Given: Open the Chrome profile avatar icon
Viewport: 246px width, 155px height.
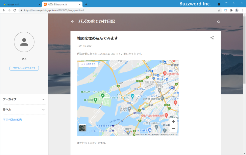Looking at the screenshot, I should (x=237, y=10).
